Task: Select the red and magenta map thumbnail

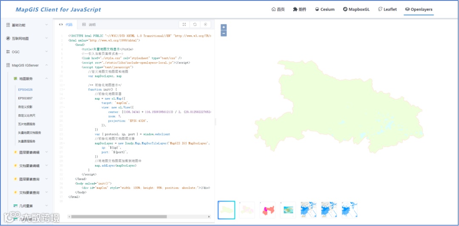Action: click(x=267, y=210)
